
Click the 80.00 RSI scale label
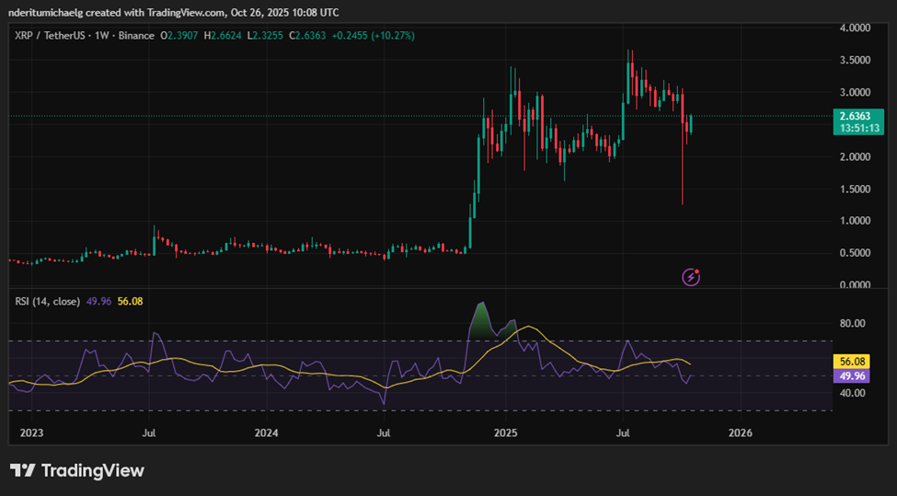click(x=852, y=324)
